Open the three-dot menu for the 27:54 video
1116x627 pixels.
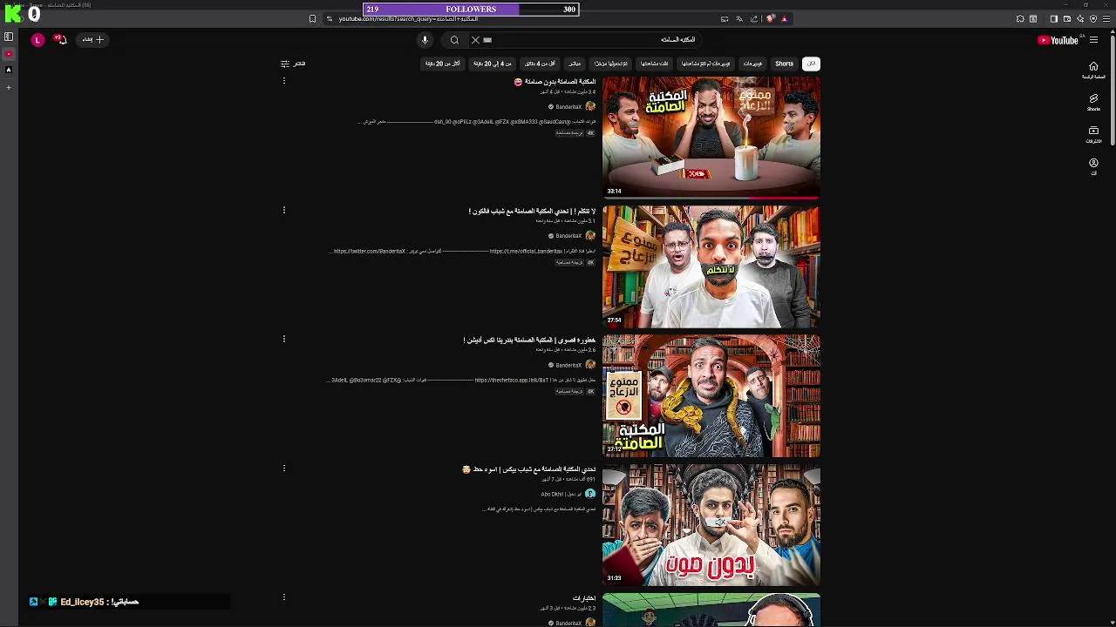pyautogui.click(x=284, y=210)
